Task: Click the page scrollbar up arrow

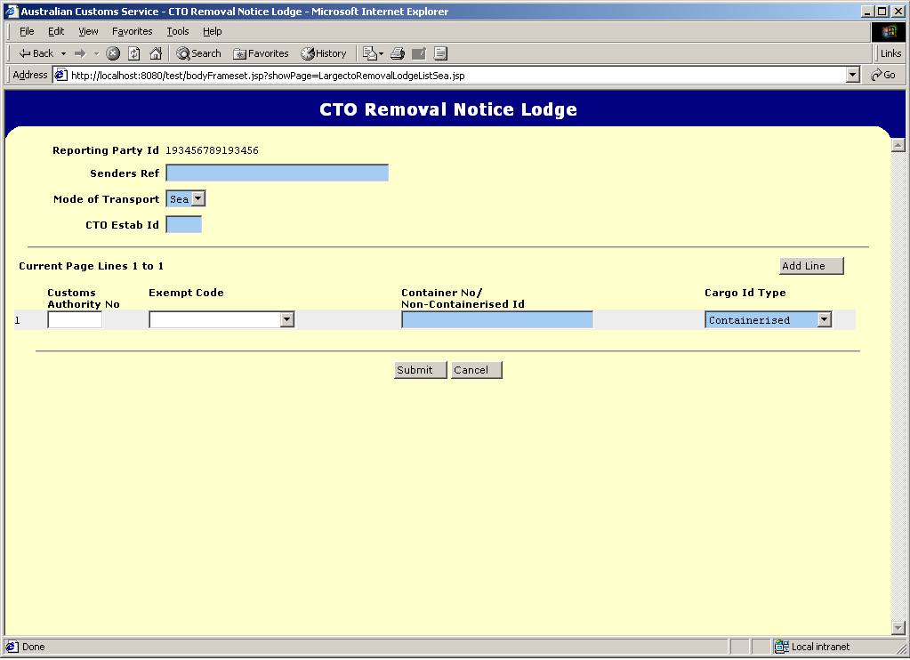Action: pos(898,145)
